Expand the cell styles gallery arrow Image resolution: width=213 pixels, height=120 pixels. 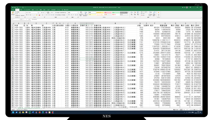(128, 15)
